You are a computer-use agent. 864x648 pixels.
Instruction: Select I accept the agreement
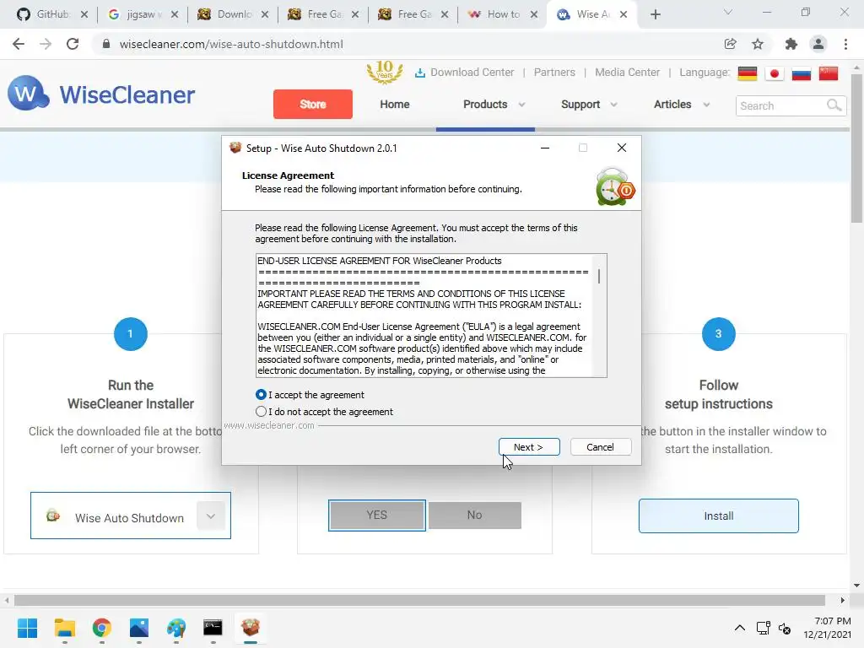(310, 395)
